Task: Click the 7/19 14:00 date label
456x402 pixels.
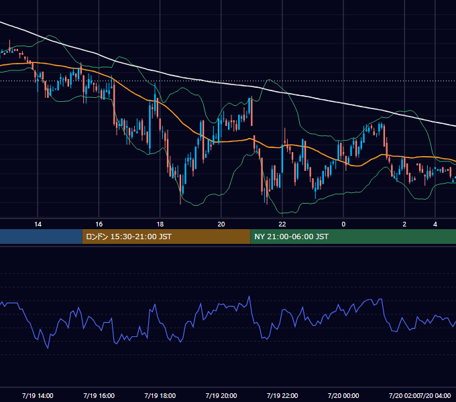Action: (x=38, y=395)
